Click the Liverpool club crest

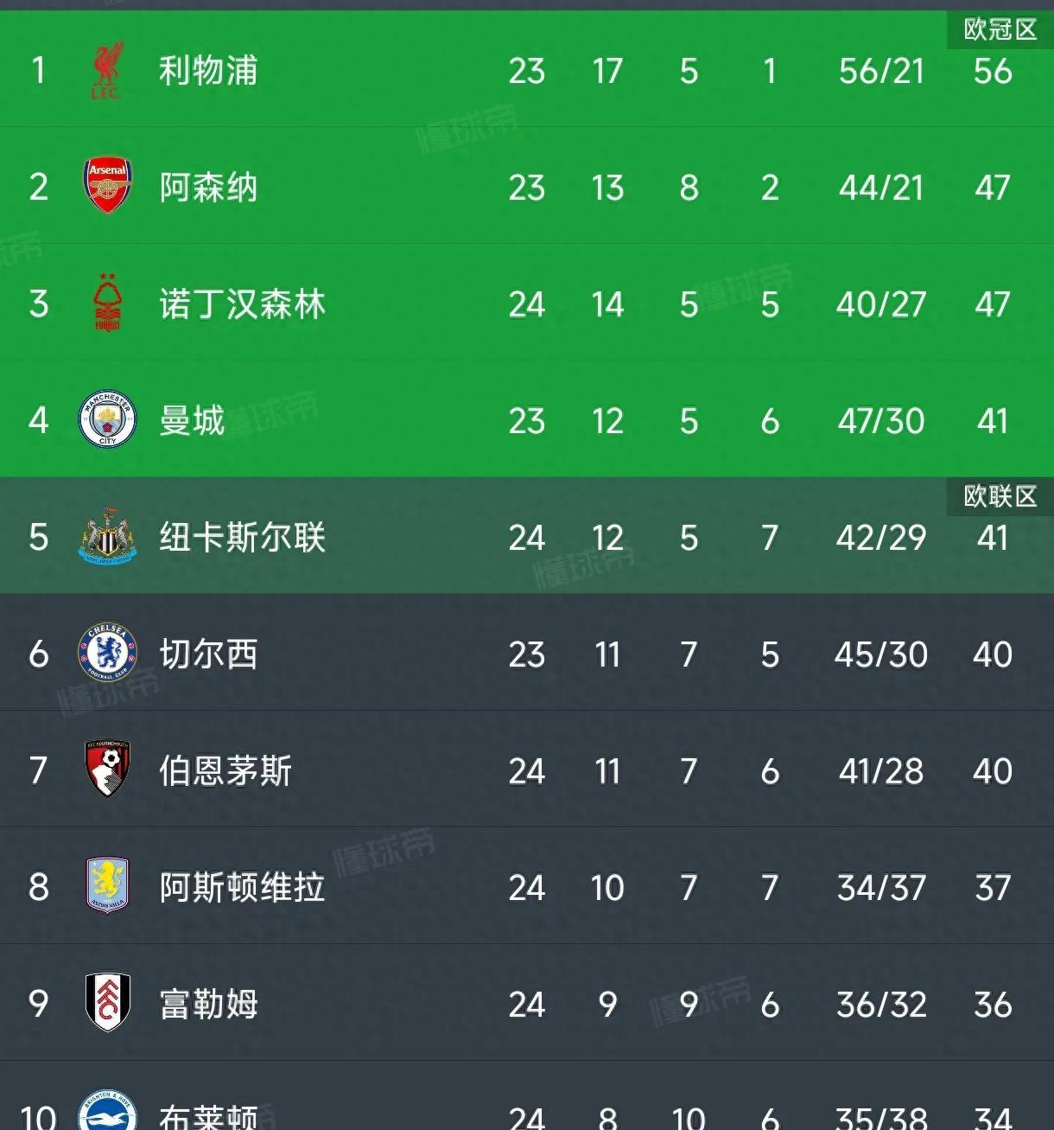107,71
